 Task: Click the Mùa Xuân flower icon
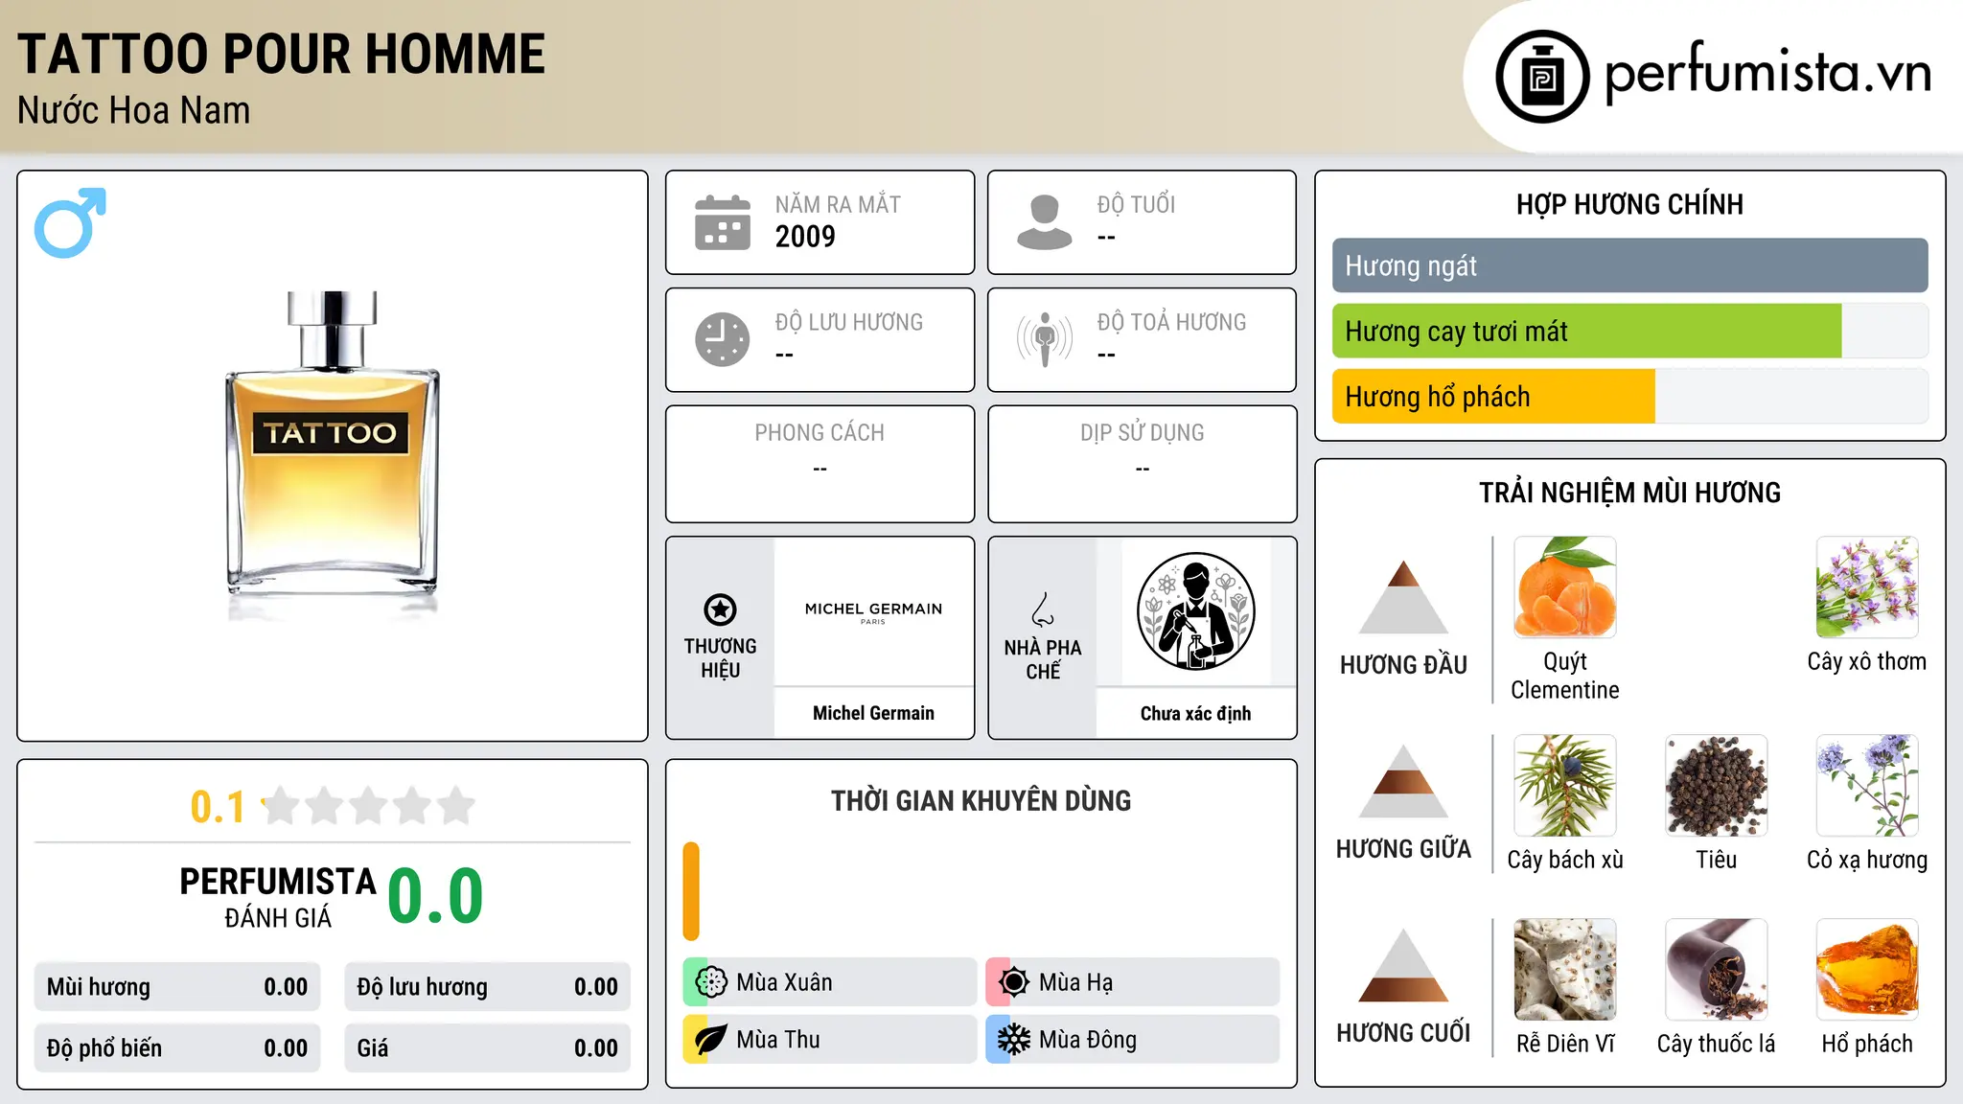click(x=711, y=982)
